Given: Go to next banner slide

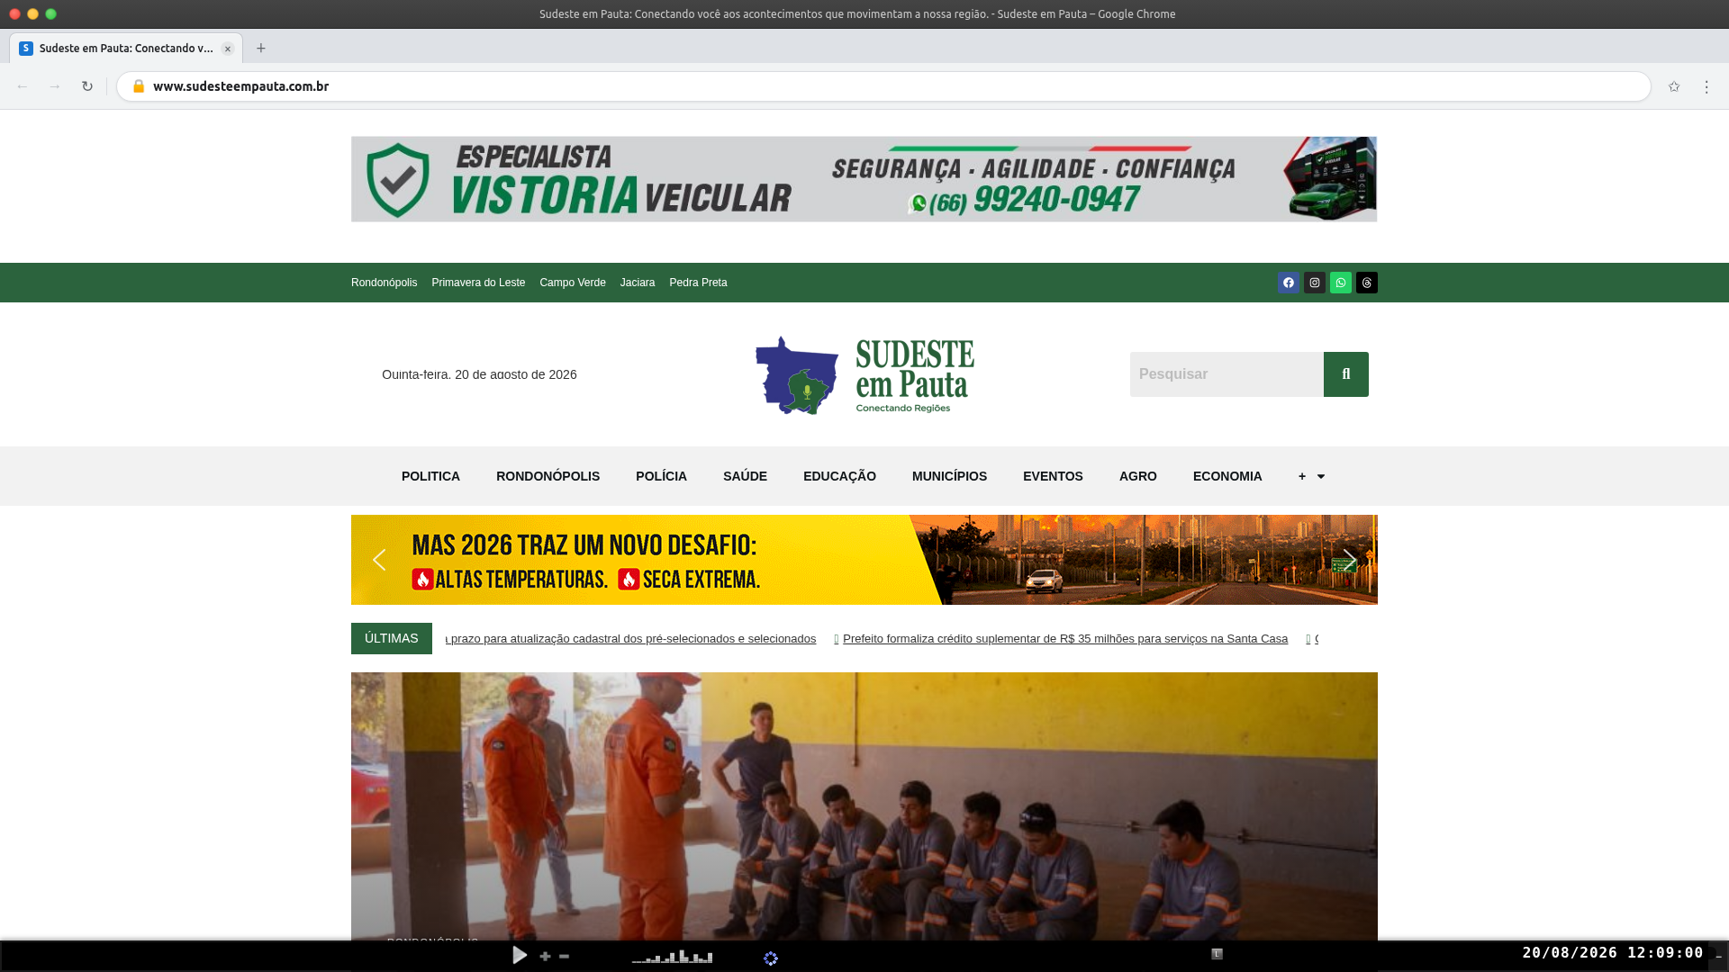Looking at the screenshot, I should [x=1349, y=560].
